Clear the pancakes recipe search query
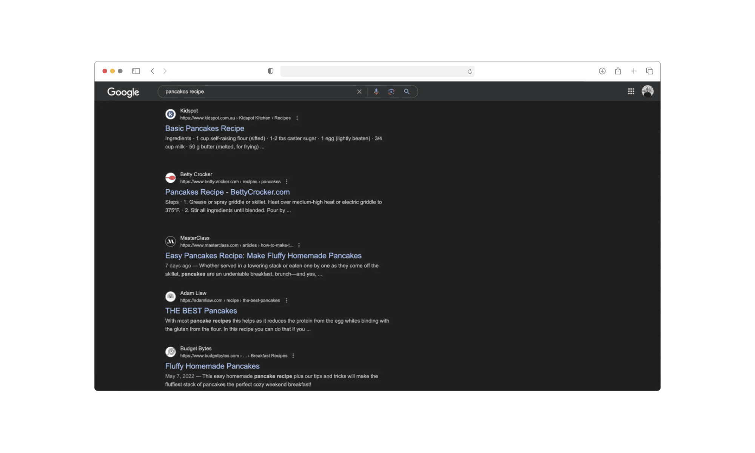Viewport: 755px width, 453px height. click(359, 92)
